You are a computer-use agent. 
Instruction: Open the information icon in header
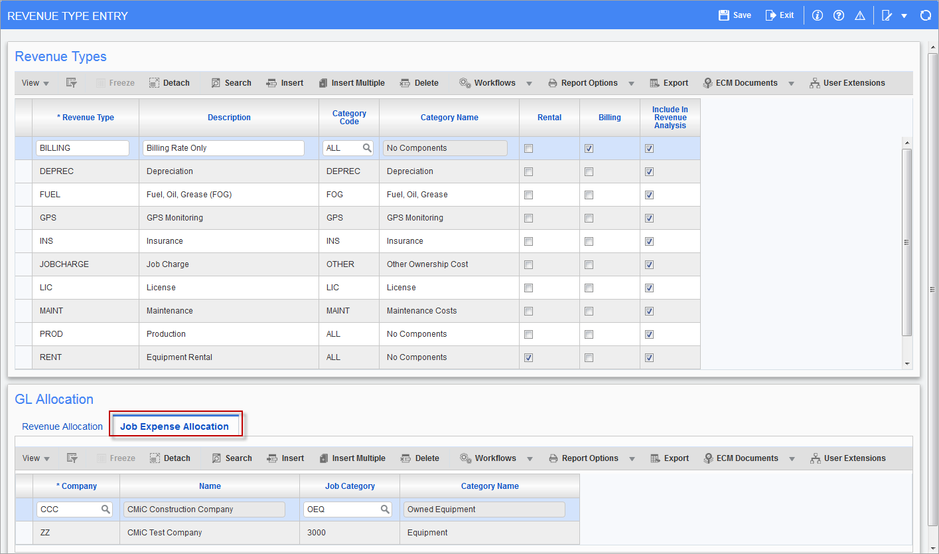pos(818,15)
